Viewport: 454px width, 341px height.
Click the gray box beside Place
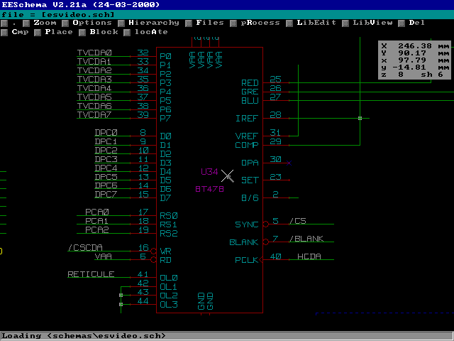pos(38,33)
